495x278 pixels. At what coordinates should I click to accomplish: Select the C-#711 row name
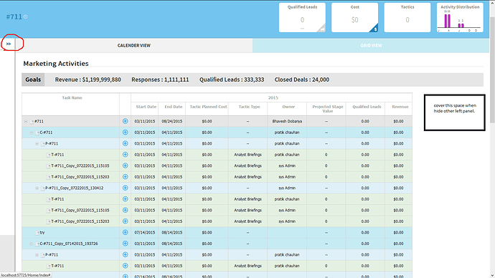46,133
